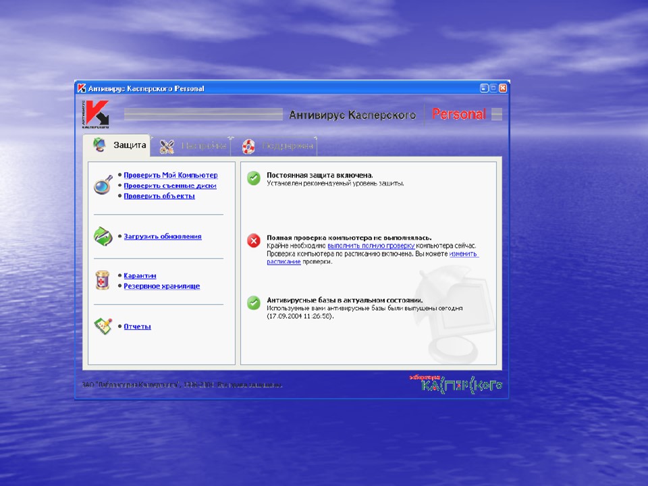648x486 pixels.
Task: Click the red cross full-scan warning icon
Action: click(254, 240)
